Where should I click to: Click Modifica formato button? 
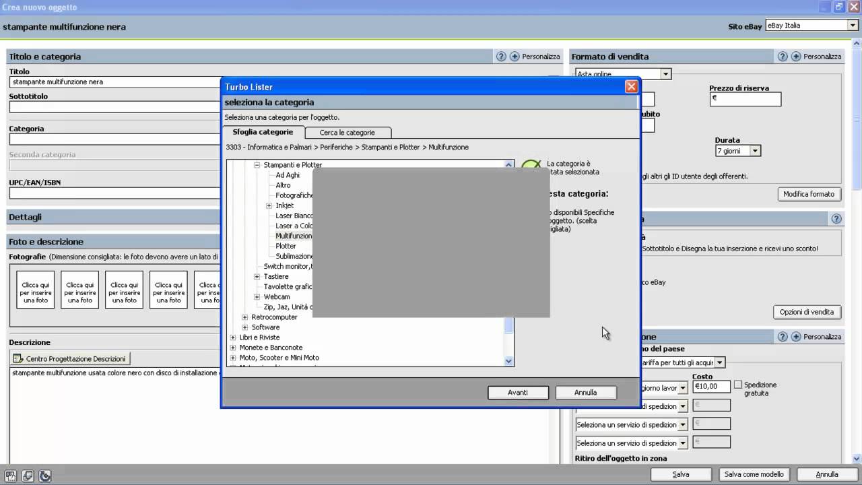click(x=809, y=194)
